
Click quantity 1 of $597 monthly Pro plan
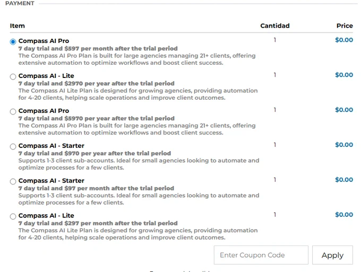(x=275, y=40)
